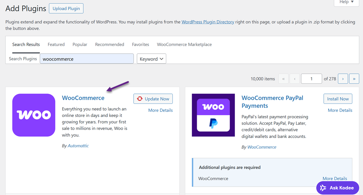This screenshot has height=195, width=363.
Task: Click the page number input field
Action: (x=311, y=78)
